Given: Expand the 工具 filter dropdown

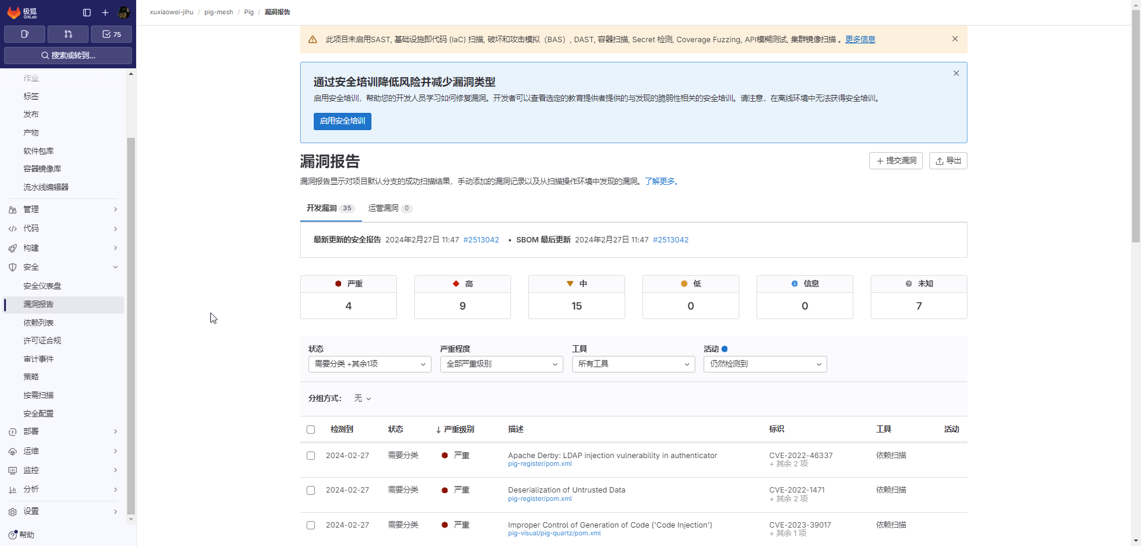Looking at the screenshot, I should (633, 364).
